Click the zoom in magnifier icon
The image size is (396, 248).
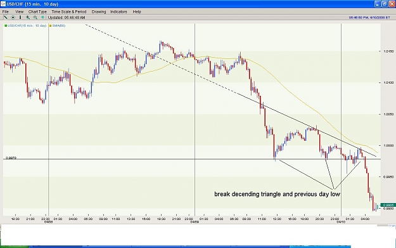click(x=27, y=18)
